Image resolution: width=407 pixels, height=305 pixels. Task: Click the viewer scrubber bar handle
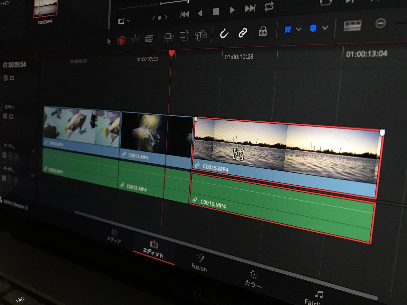pos(161,4)
